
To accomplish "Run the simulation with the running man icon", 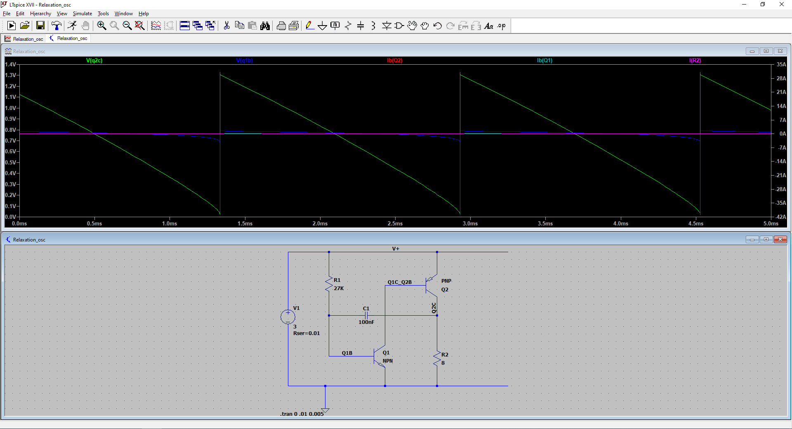I will pyautogui.click(x=72, y=26).
